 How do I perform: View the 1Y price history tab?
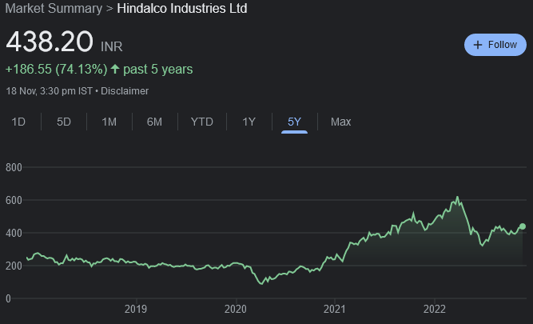(x=249, y=122)
